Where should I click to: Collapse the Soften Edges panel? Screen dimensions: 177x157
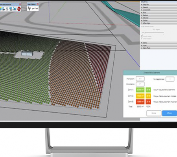pyautogui.click(x=159, y=23)
